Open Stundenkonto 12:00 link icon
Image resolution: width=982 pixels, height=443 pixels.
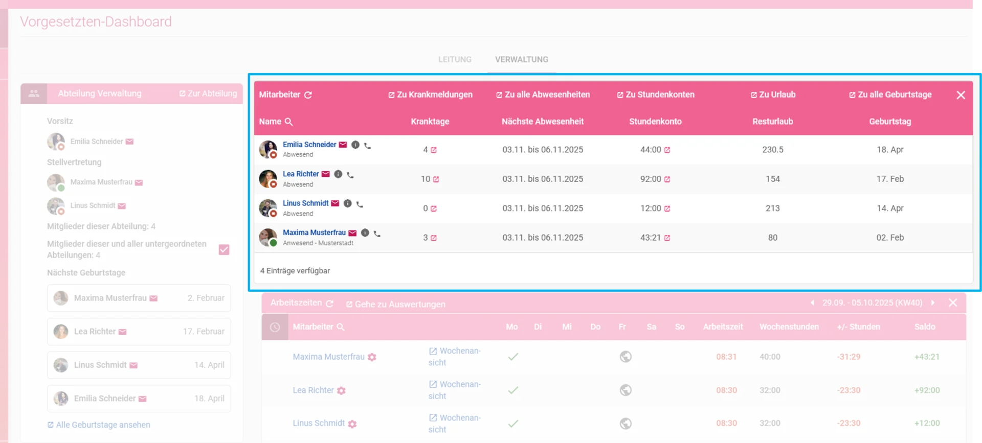point(667,208)
